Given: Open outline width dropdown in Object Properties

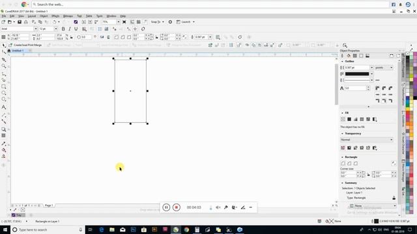Looking at the screenshot, I should click(371, 68).
